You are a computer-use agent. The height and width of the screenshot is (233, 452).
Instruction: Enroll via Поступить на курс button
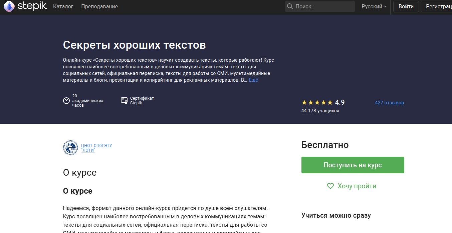tap(353, 165)
